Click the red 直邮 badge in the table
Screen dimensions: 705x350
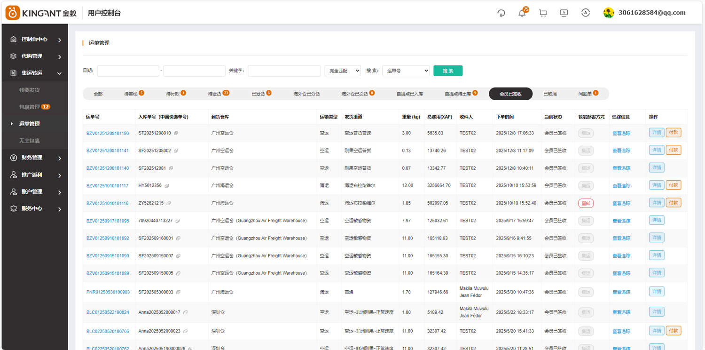click(x=586, y=203)
